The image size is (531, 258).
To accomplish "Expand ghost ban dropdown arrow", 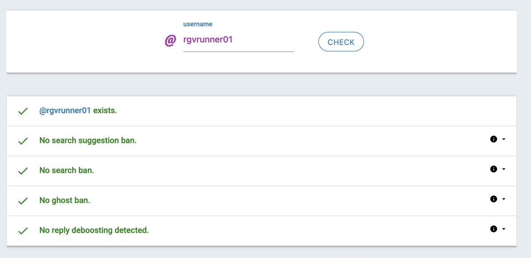I will [504, 200].
